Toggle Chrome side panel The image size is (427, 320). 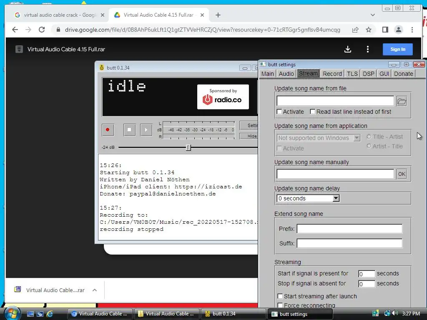pyautogui.click(x=385, y=30)
